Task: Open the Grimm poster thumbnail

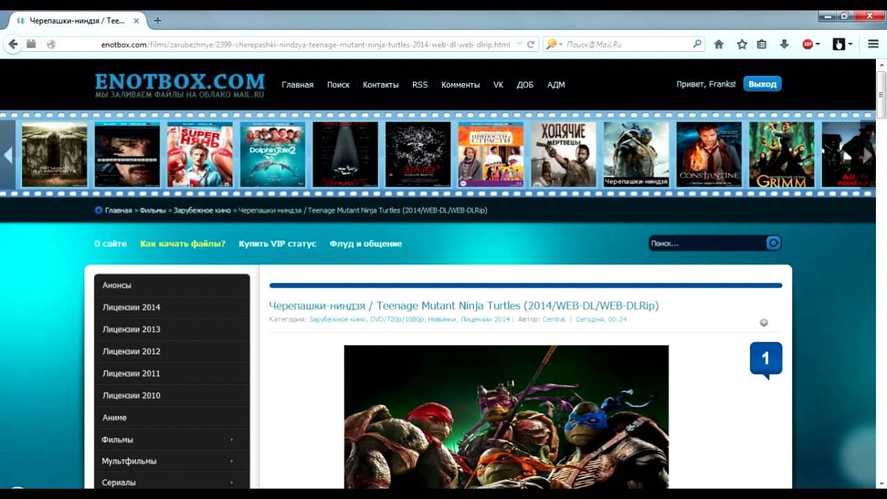Action: (782, 155)
